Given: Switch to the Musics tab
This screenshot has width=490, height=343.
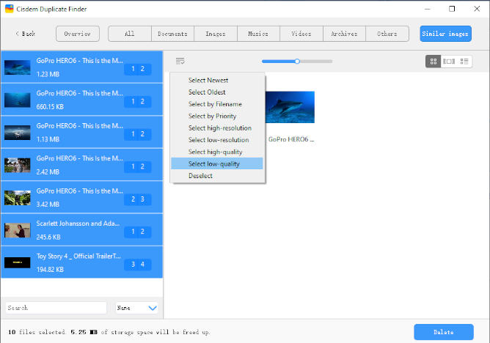Looking at the screenshot, I should tap(258, 34).
